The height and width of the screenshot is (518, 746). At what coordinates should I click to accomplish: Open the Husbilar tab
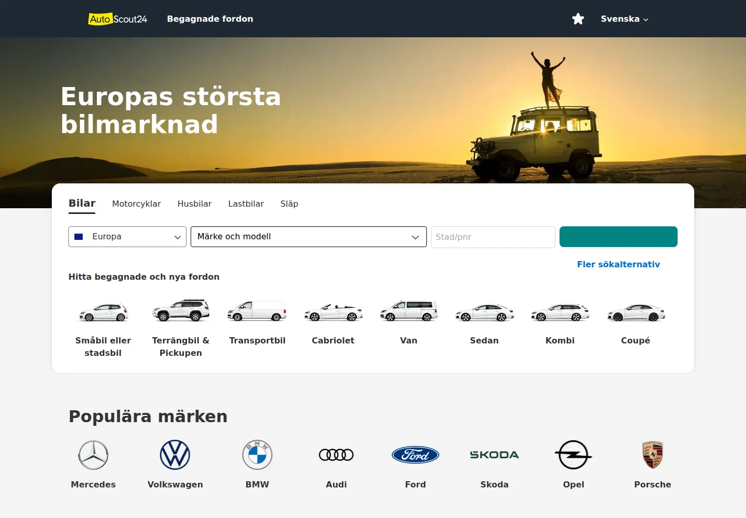coord(194,204)
